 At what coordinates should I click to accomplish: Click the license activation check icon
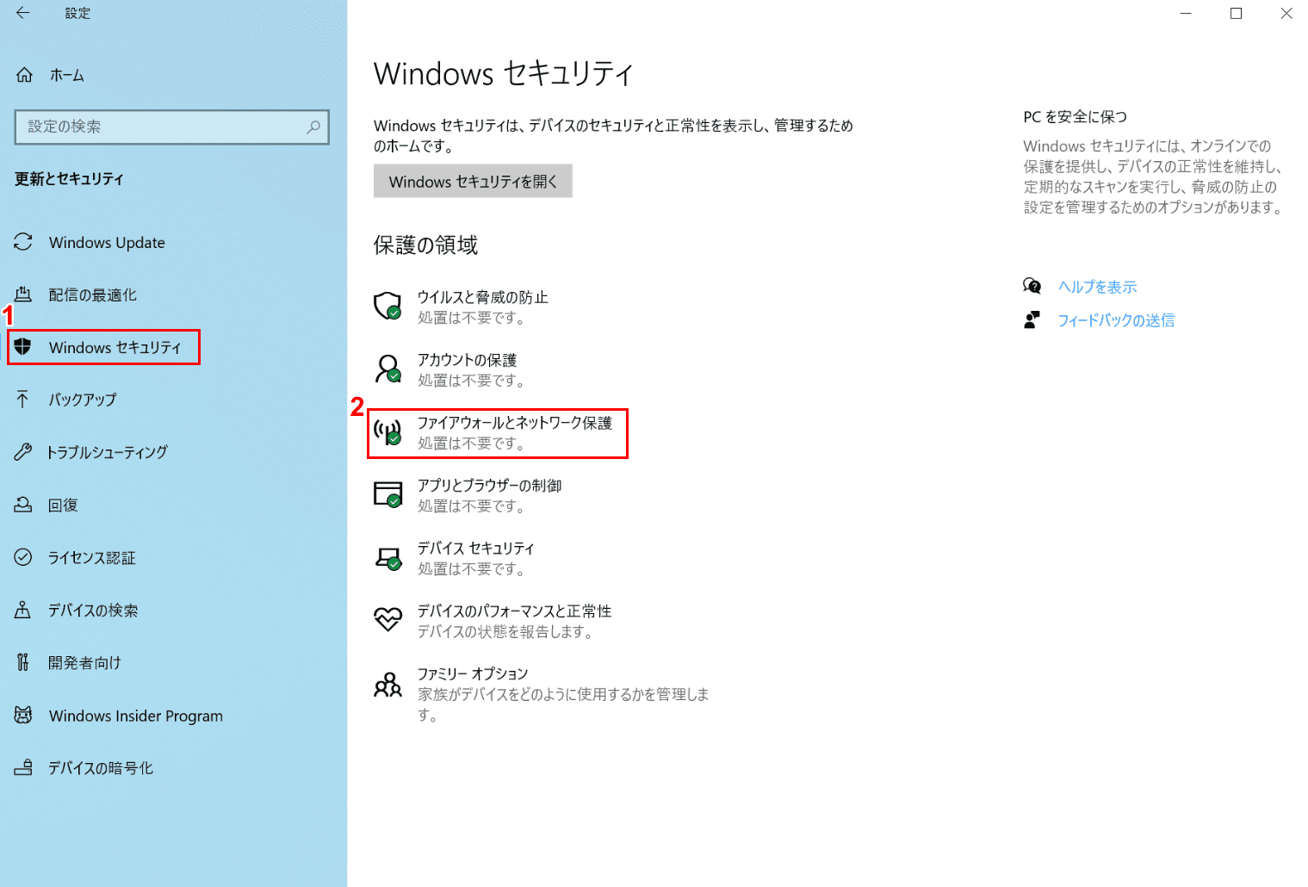point(23,557)
